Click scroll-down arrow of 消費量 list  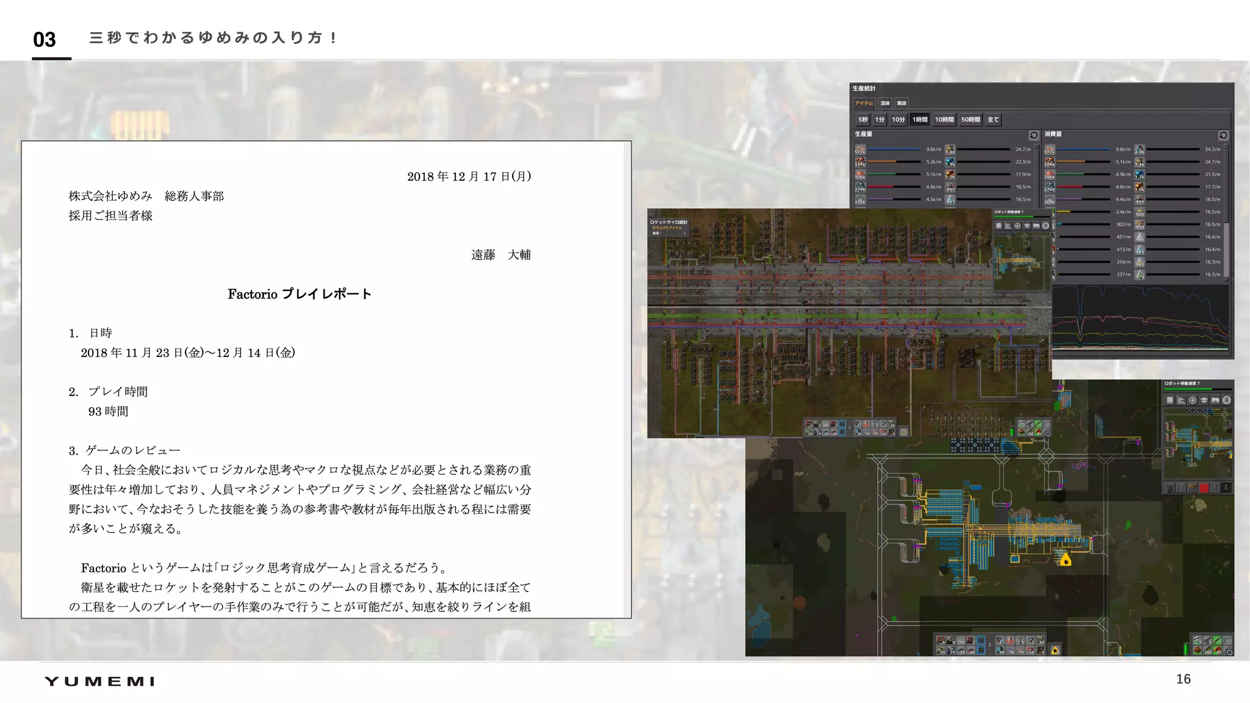[x=1226, y=278]
